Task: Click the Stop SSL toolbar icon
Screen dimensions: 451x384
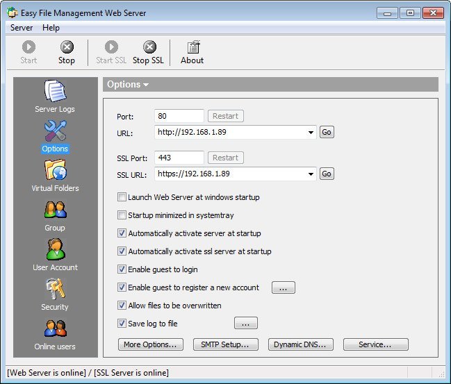Action: pos(149,52)
